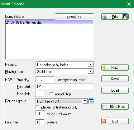Click the Load button

[x=115, y=90]
